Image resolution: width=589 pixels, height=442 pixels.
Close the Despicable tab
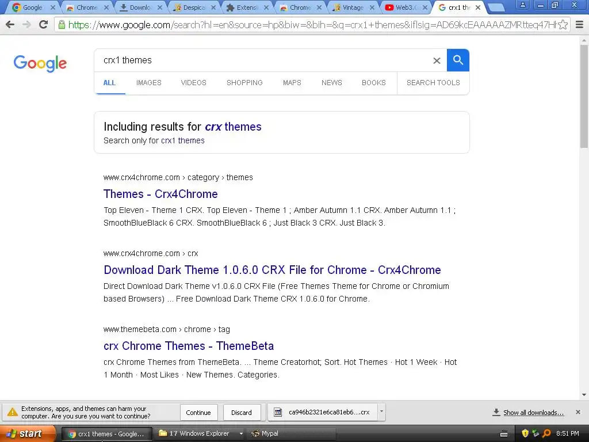coord(213,7)
